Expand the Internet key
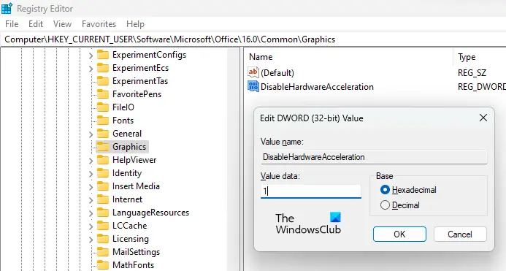Viewport: 506px width, 271px height. (91, 200)
